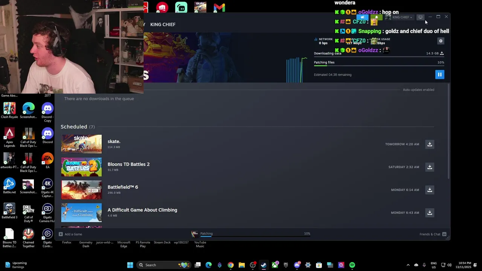Viewport: 482px width, 271px height.
Task: Open Elgato Control Center desktop icon
Action: coord(47,238)
